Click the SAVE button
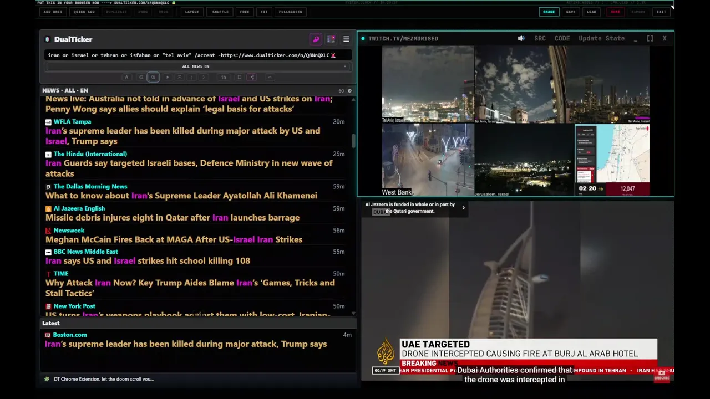 click(571, 12)
